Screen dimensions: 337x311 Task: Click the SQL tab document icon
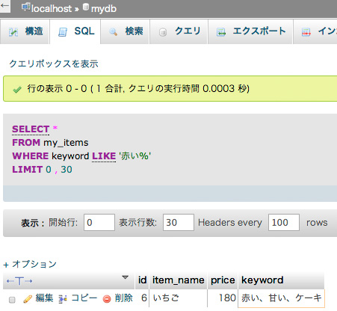63,32
